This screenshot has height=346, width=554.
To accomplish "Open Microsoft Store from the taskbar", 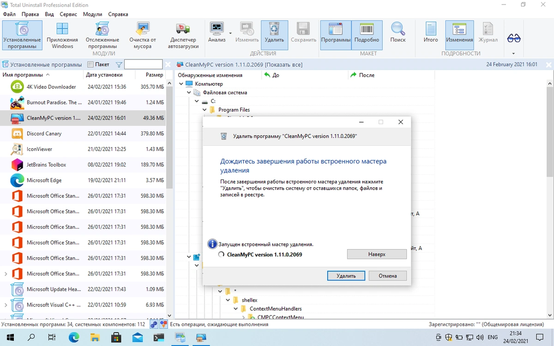I will point(116,337).
